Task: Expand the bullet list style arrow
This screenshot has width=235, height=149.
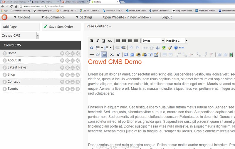Action: tap(102, 48)
